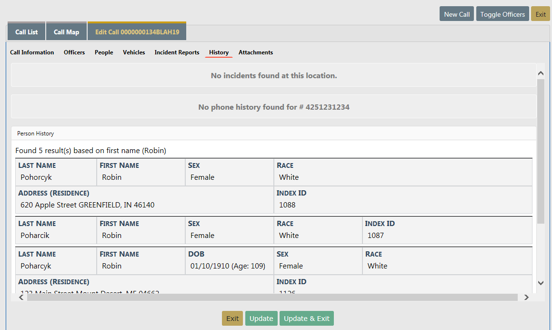
Task: Select the History section
Action: click(x=219, y=52)
